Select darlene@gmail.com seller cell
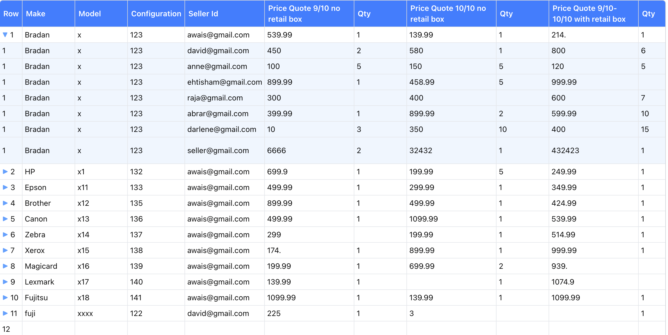 (x=225, y=129)
